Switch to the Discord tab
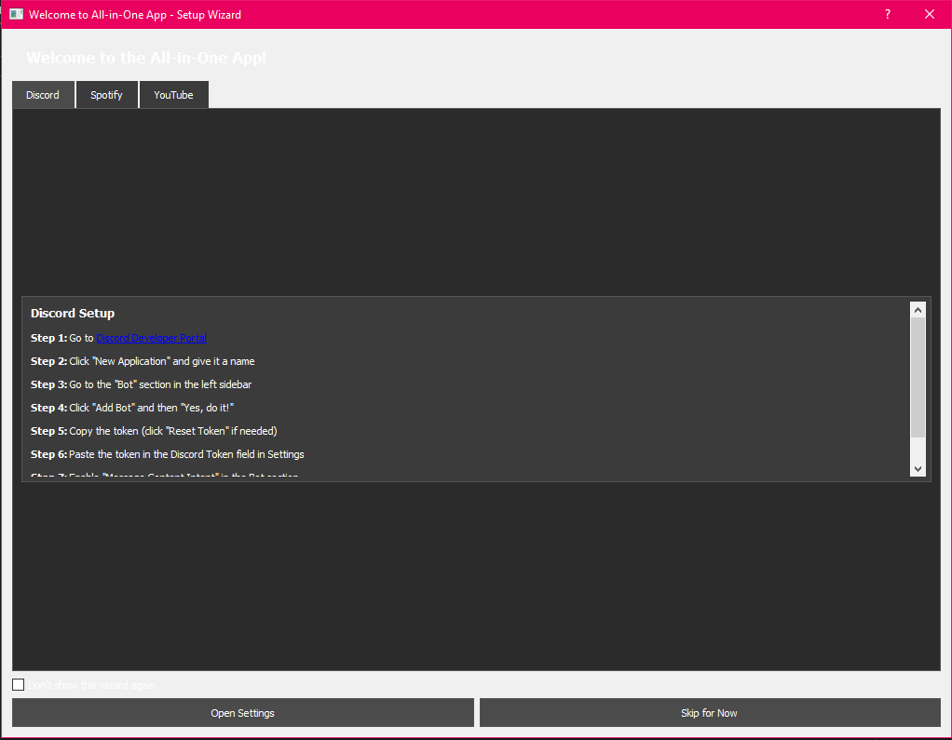 click(x=43, y=95)
